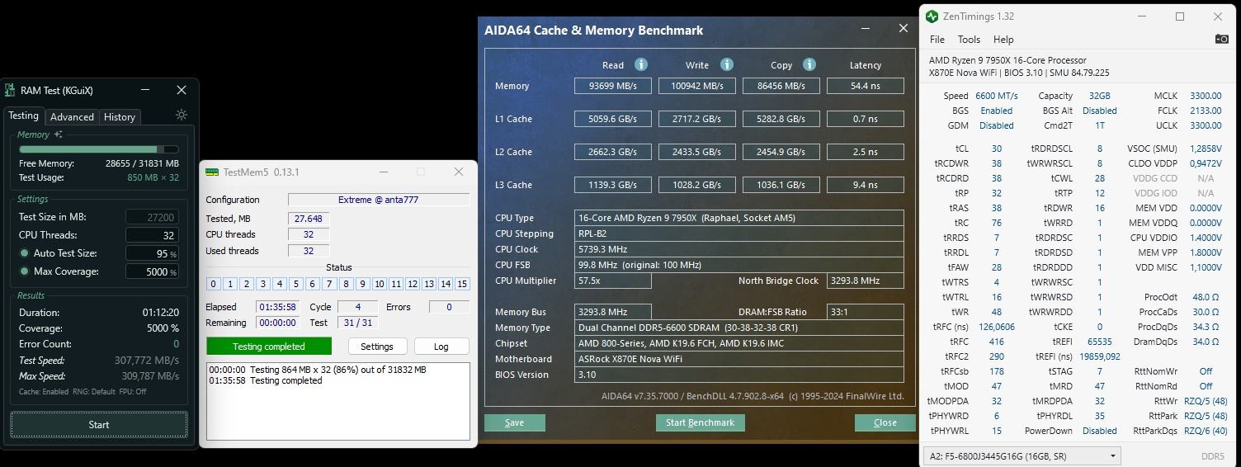
Task: Switch to the History tab in RAM Test
Action: tap(120, 117)
